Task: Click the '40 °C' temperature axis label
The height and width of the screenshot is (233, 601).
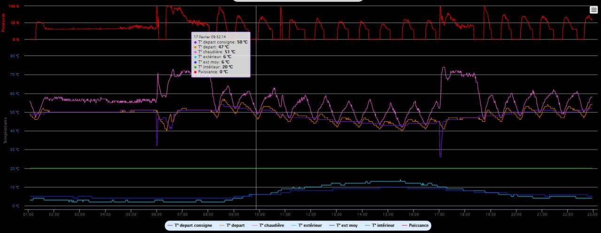Action: pos(15,131)
